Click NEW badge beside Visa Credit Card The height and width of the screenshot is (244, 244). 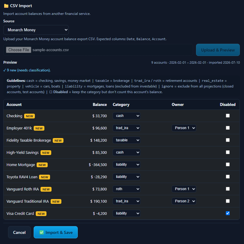41,214
